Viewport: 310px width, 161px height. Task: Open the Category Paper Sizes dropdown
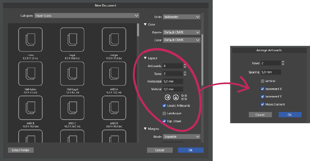click(87, 15)
